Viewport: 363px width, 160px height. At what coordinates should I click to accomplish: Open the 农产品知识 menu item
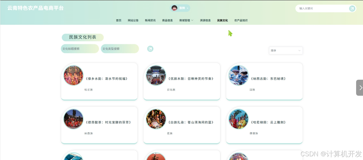point(241,20)
